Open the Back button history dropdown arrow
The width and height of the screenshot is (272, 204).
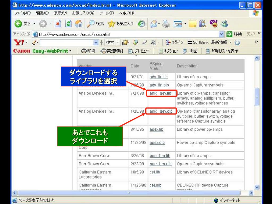click(34, 24)
